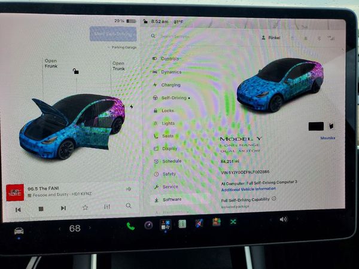Open the arcade games icon
The height and width of the screenshot is (269, 359).
pos(217,222)
